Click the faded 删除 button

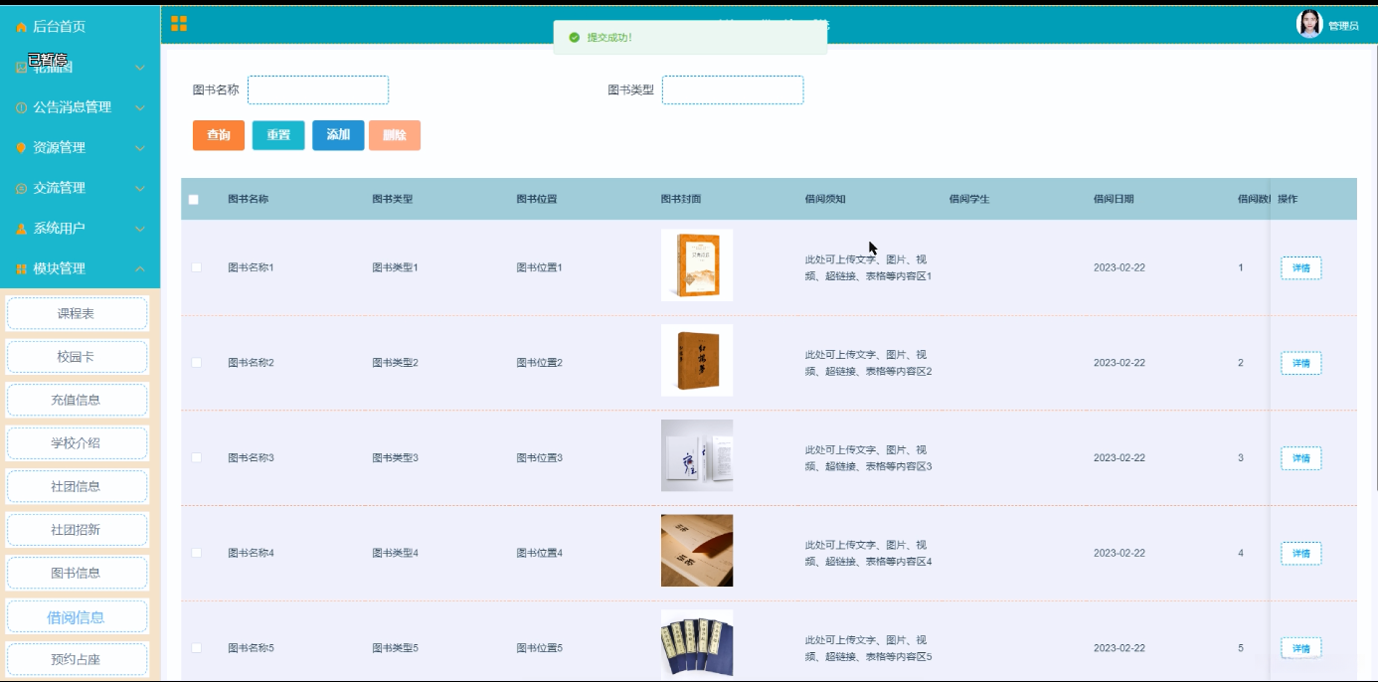tap(395, 135)
